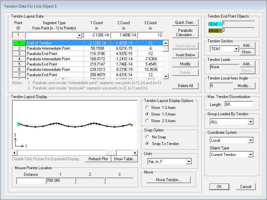Open the Parabolic Calculator
267x200 pixels.
(x=185, y=32)
